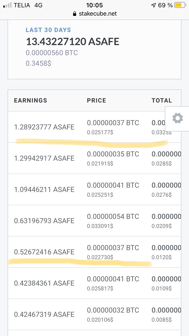Select the 13.43227120 ASAFE total
The height and width of the screenshot is (336, 189).
[x=73, y=42]
